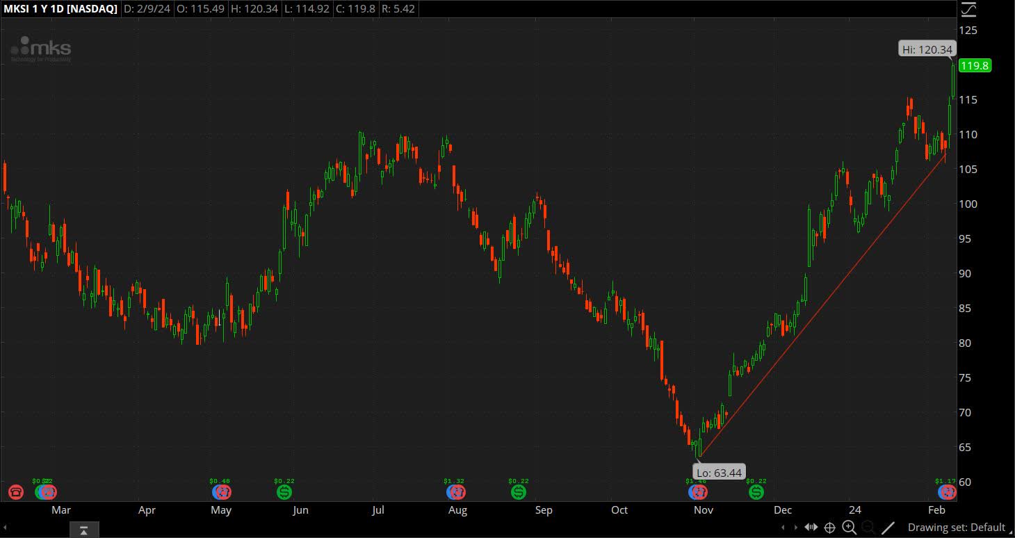This screenshot has width=1015, height=538.
Task: Click the dimmed zoom-out magnifier tool
Action: tap(868, 527)
